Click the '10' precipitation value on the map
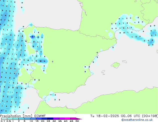This screenshot has height=122, width=158. (40, 61)
